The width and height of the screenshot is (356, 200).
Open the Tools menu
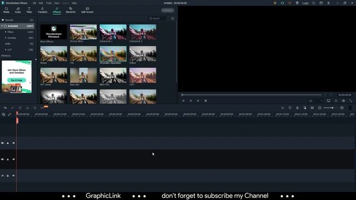click(49, 3)
